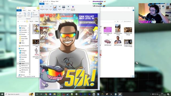Click 'This PC' in Explorer address breadcrumb
The width and height of the screenshot is (171, 96).
[31, 21]
